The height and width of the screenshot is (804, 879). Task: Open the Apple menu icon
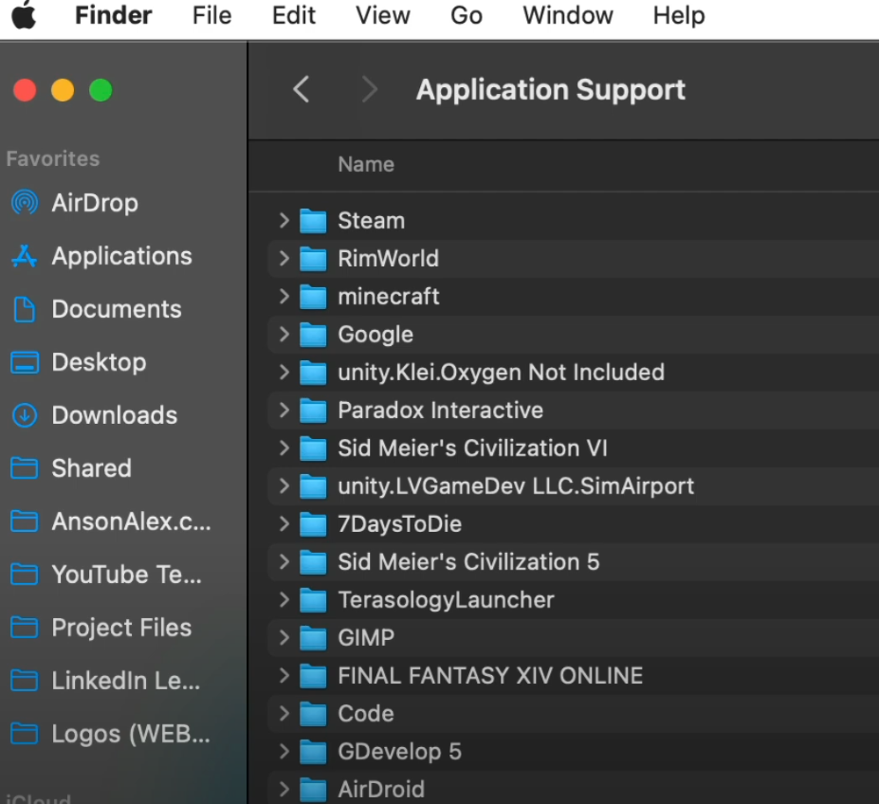pos(24,16)
